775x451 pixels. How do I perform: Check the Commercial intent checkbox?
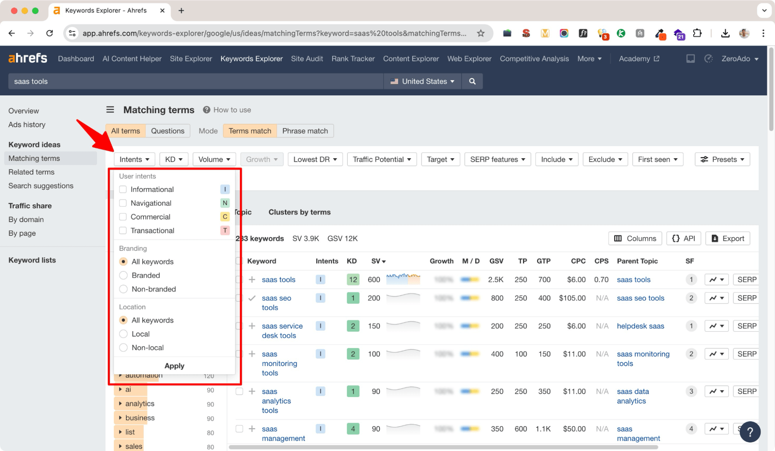[123, 217]
